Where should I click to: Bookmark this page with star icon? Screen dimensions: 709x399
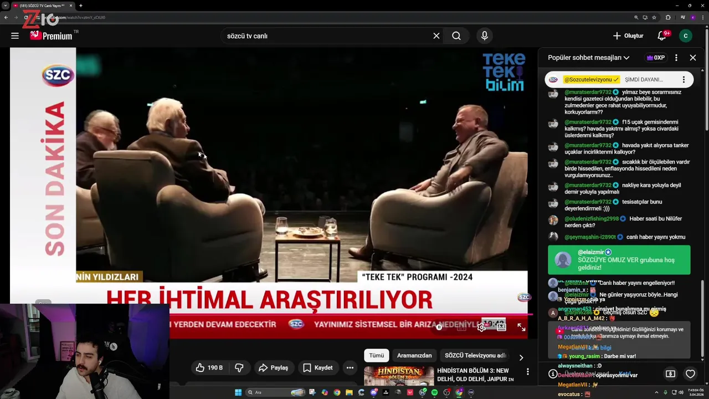tap(654, 17)
